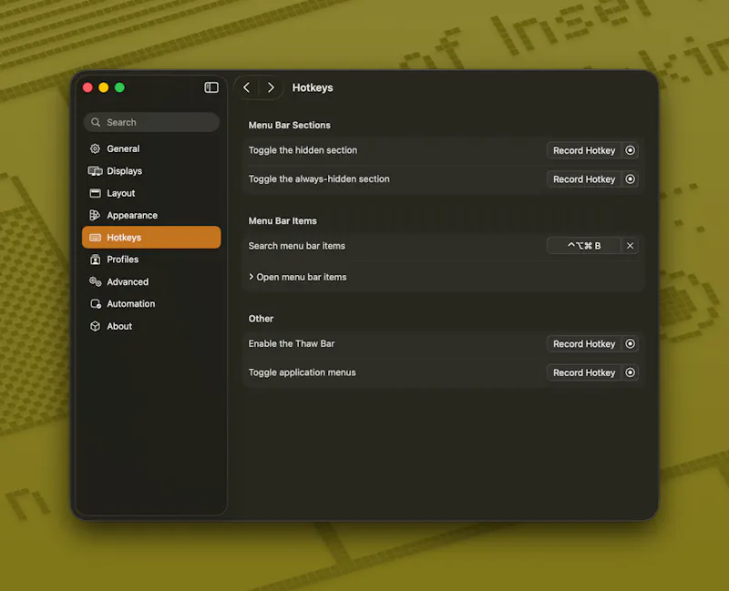Click the About cube icon
This screenshot has width=729, height=591.
click(96, 326)
